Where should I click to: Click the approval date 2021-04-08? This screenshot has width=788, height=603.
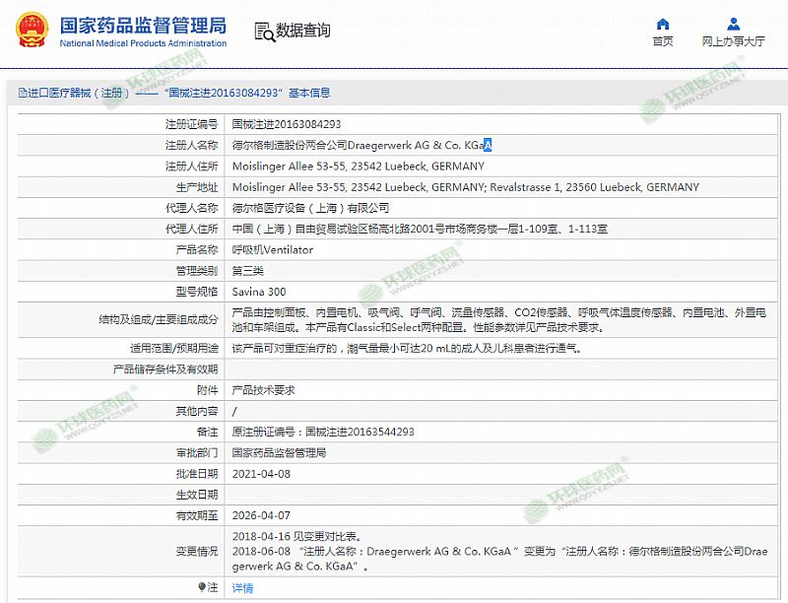(261, 474)
